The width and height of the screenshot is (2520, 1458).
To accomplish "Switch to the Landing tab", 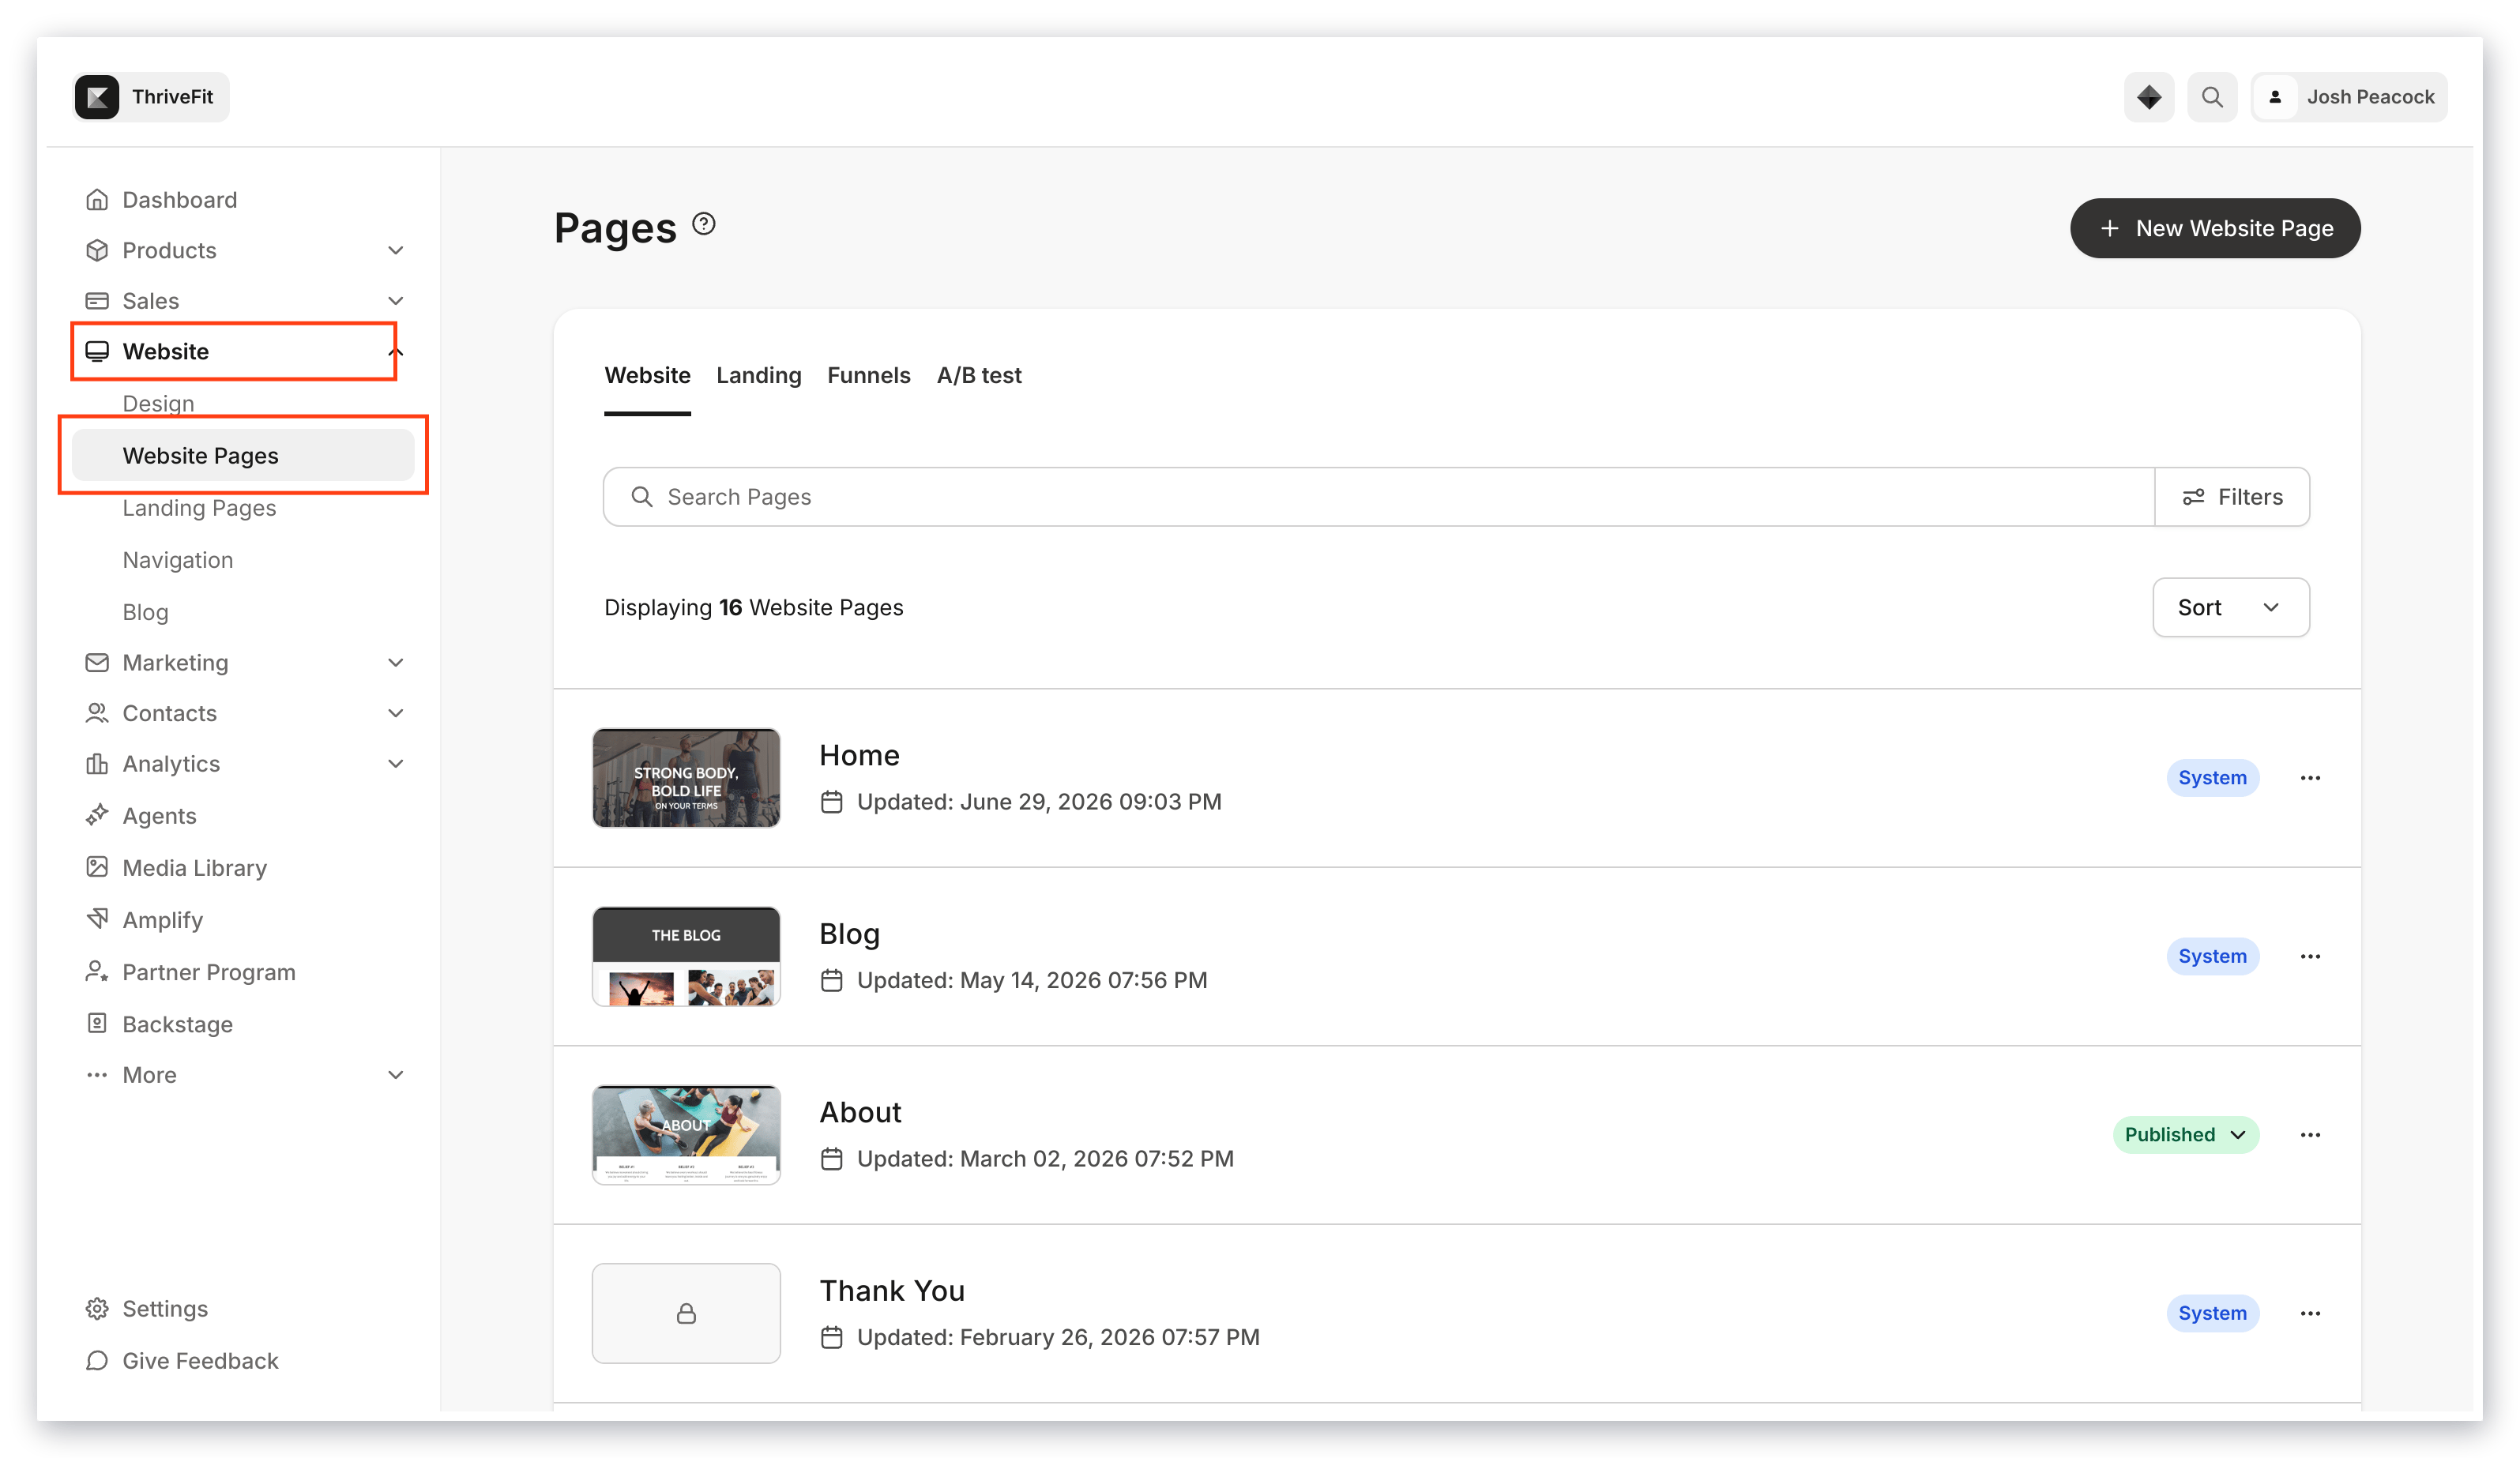I will 758,375.
